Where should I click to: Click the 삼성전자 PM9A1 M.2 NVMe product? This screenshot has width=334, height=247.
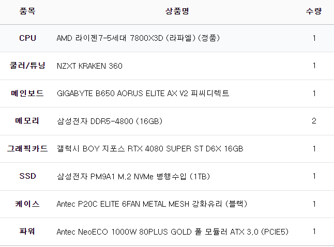pos(133,176)
